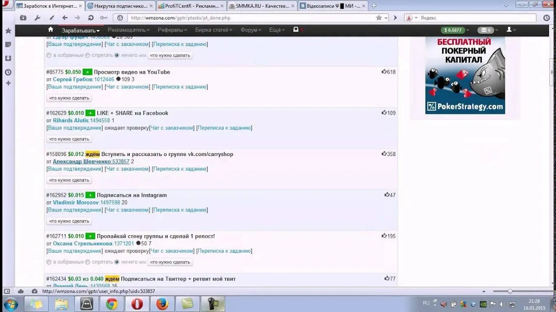This screenshot has width=556, height=312.
Task: Go forward with the browser arrow
Action: [77, 18]
